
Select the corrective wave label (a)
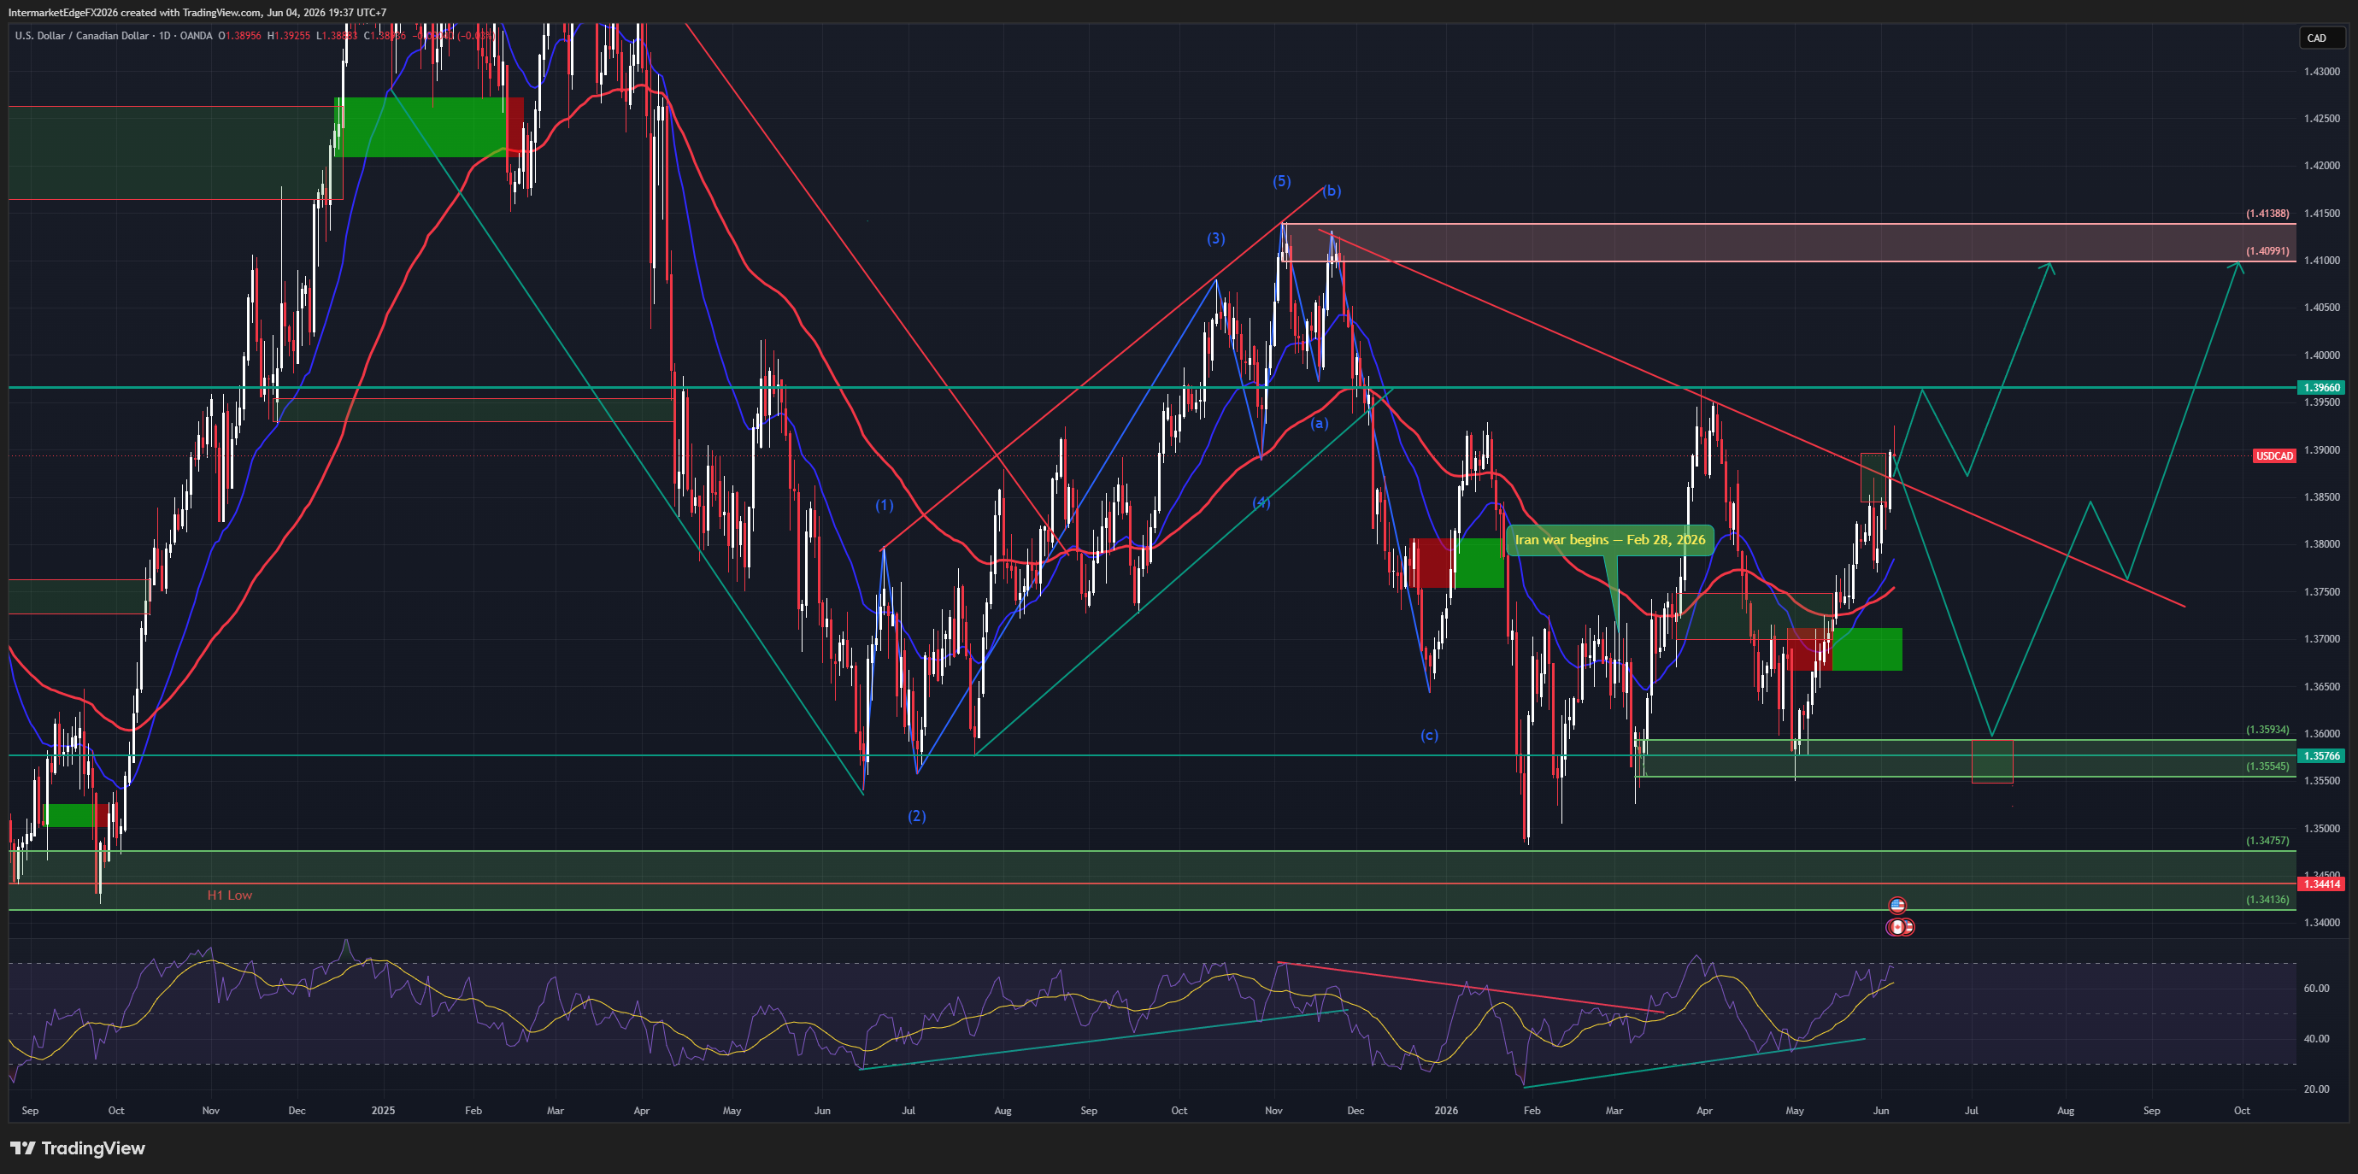1319,424
